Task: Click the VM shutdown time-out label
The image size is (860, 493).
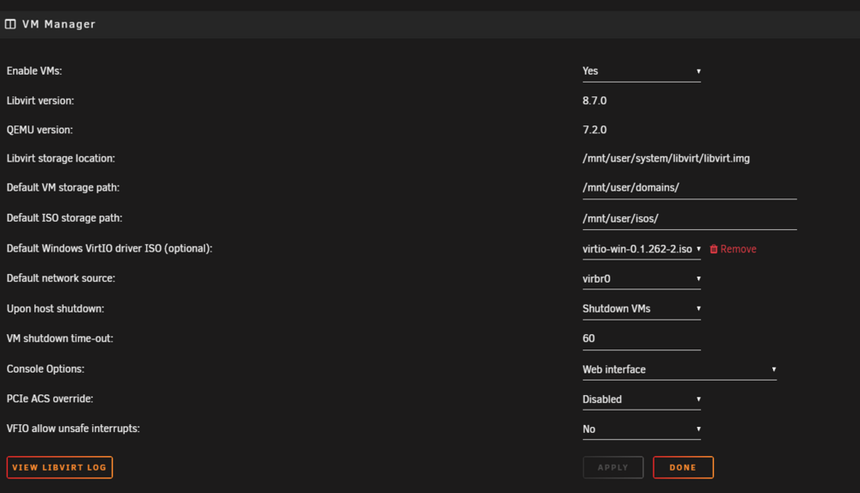Action: pyautogui.click(x=60, y=338)
